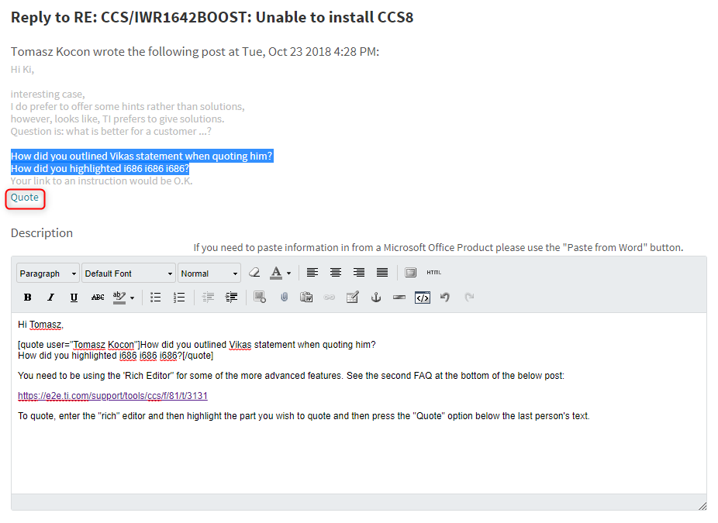Image resolution: width=718 pixels, height=523 pixels.
Task: Click the eraser remove formatting icon
Action: point(254,273)
